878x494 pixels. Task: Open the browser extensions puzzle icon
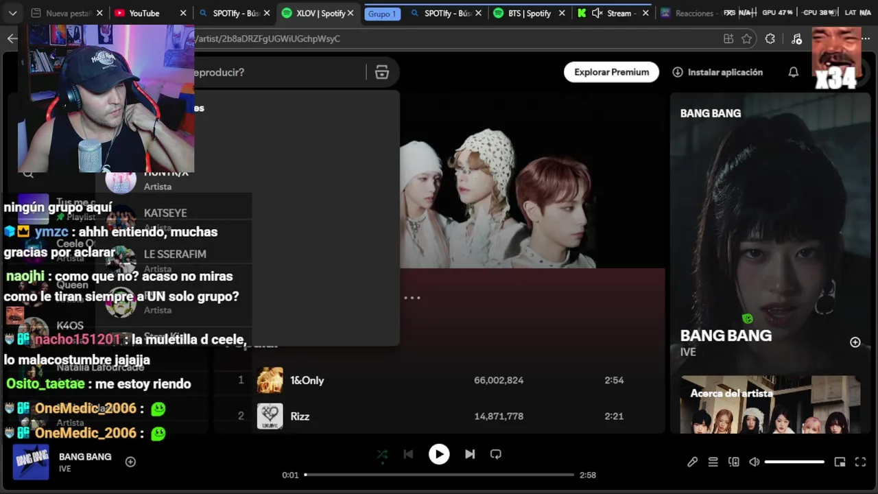(x=770, y=39)
